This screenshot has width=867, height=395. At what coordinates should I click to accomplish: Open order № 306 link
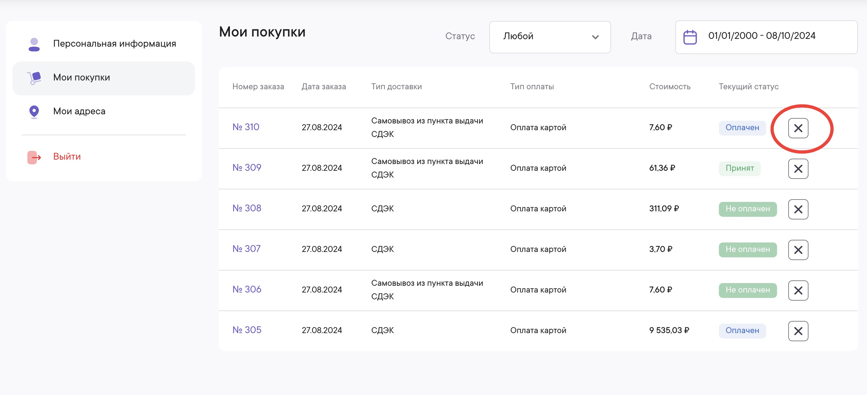(247, 289)
